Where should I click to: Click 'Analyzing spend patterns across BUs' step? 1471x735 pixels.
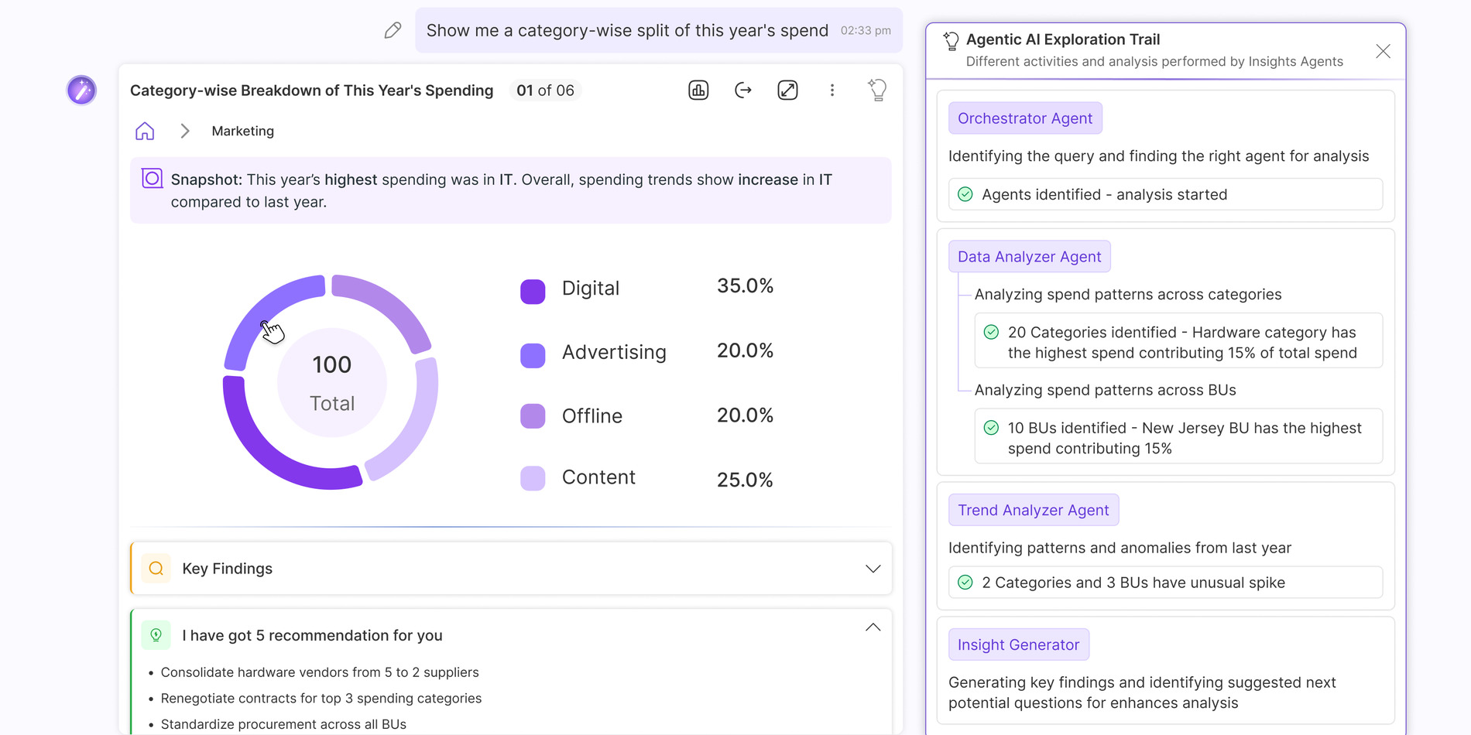pyautogui.click(x=1106, y=390)
